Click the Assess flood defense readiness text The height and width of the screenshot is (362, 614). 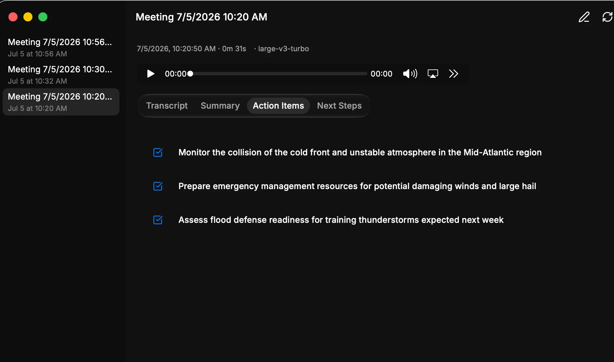pyautogui.click(x=341, y=220)
